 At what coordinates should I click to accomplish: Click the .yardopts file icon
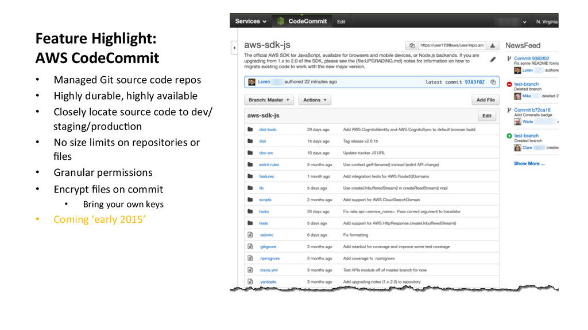(250, 281)
